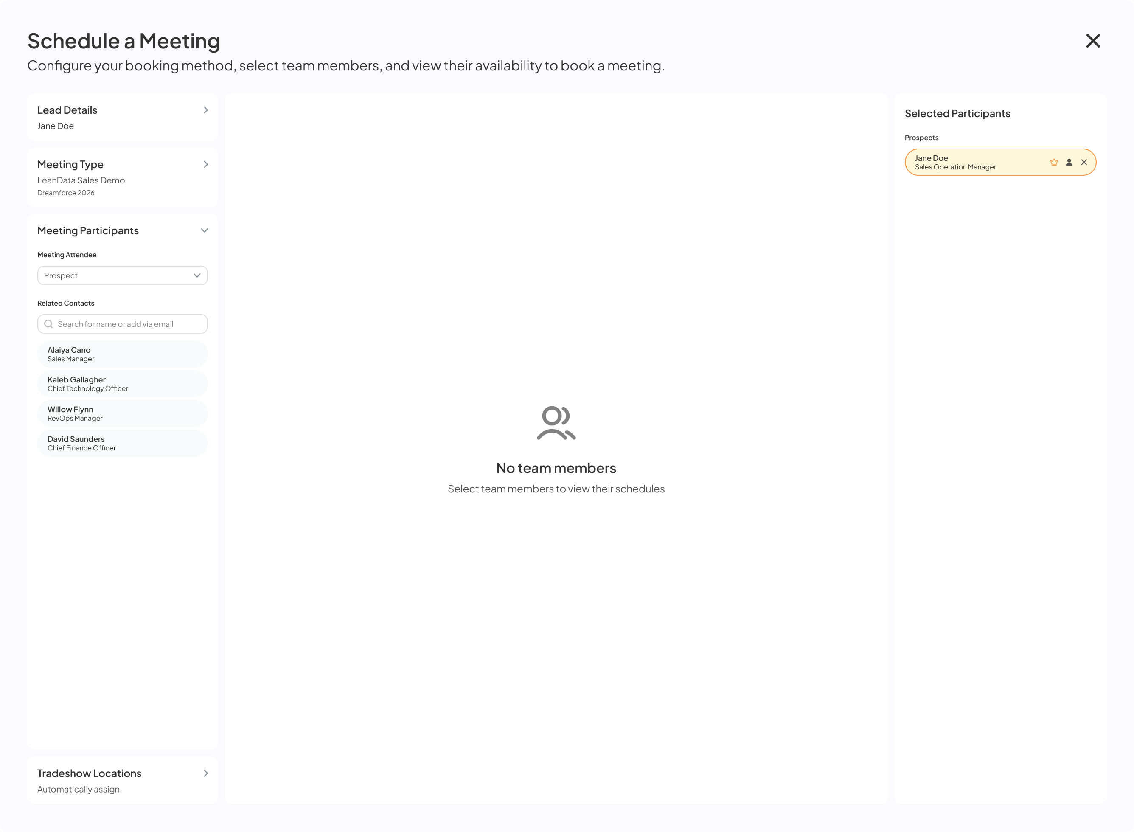Remove Jane Doe from selected participants
The image size is (1134, 832).
tap(1083, 162)
